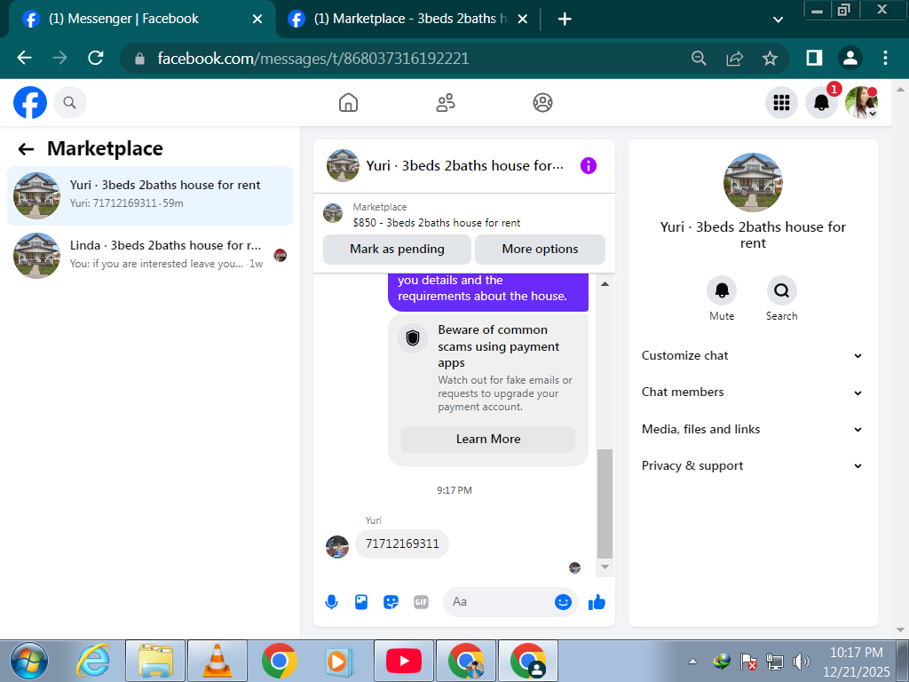Click Yuri's avatar beside the message
The image size is (909, 682).
337,547
